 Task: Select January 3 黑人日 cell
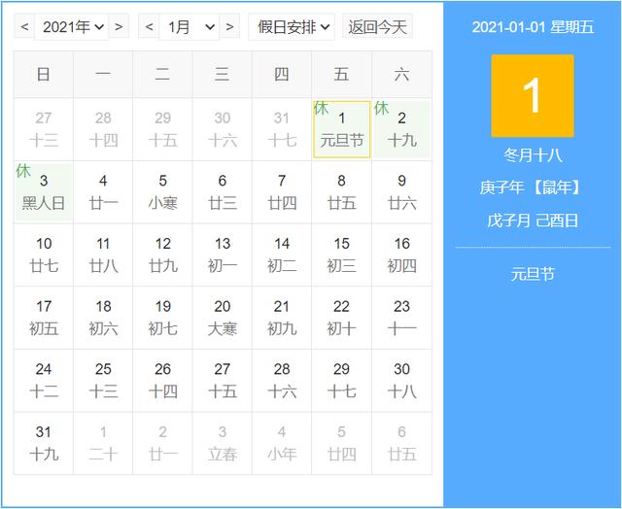(44, 192)
